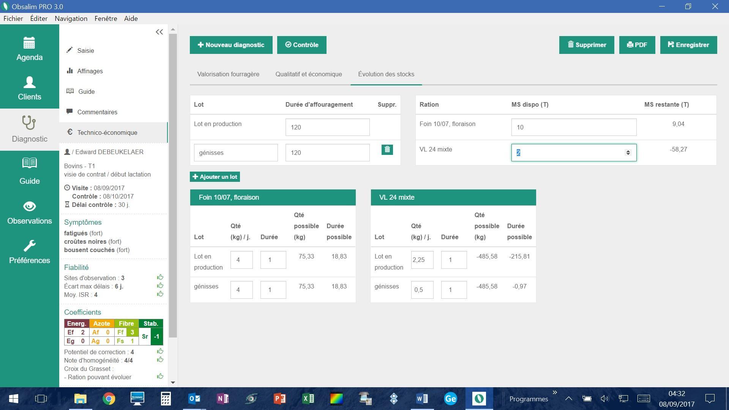Open the Observations eye section
The image size is (729, 410).
coord(29,213)
